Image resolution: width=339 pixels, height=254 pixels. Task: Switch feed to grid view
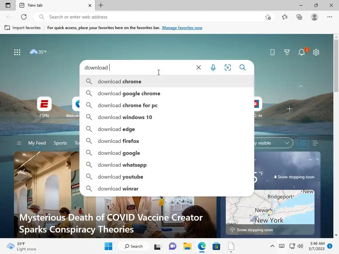[x=303, y=143]
